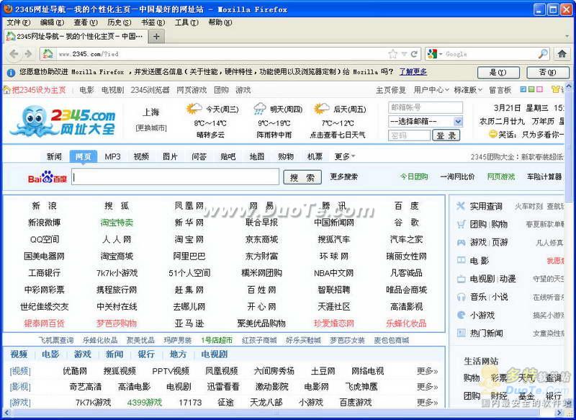Image resolution: width=576 pixels, height=420 pixels.
Task: Click the browser Back arrow button
Action: [x=13, y=54]
